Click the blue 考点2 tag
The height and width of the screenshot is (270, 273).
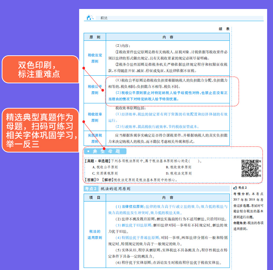tap(91, 189)
